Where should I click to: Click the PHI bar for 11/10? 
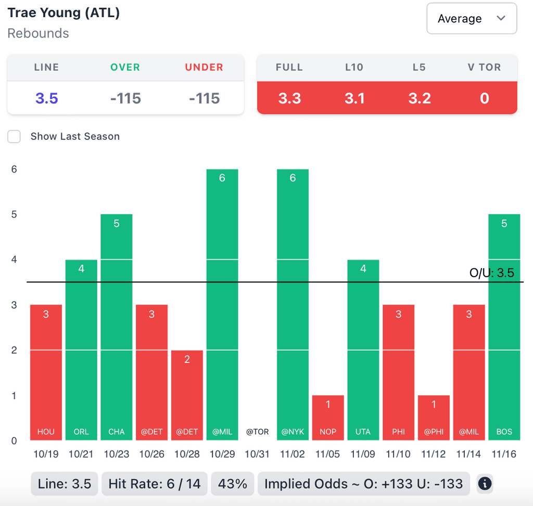[x=398, y=372]
